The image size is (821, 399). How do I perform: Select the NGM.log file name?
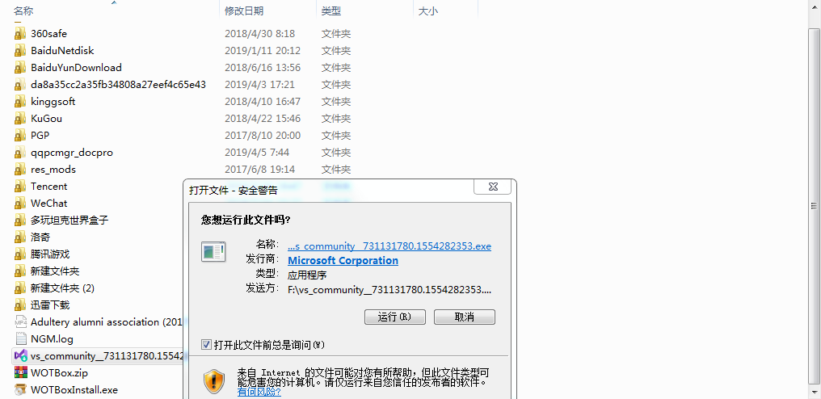click(x=52, y=338)
